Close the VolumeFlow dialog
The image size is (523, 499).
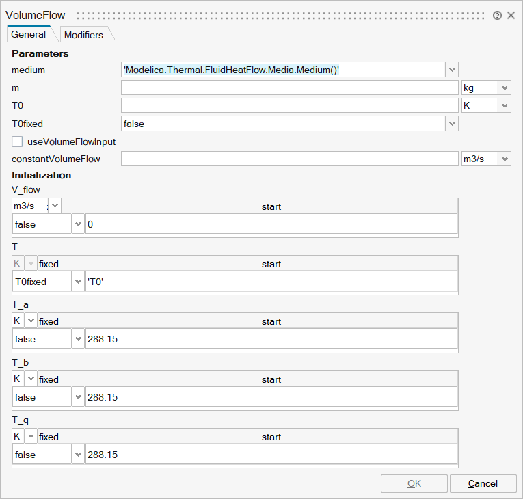pyautogui.click(x=511, y=15)
